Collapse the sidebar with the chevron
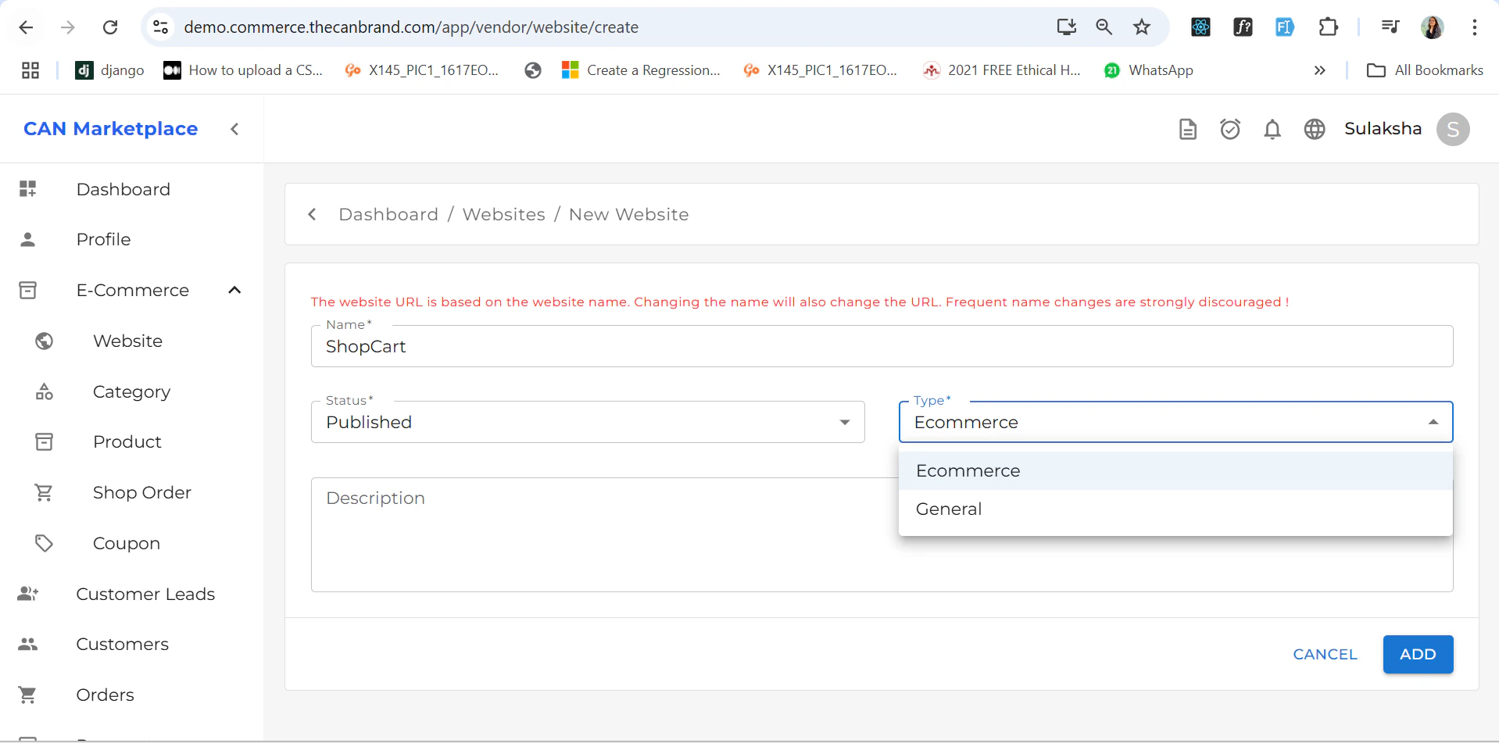1499x743 pixels. (x=234, y=129)
